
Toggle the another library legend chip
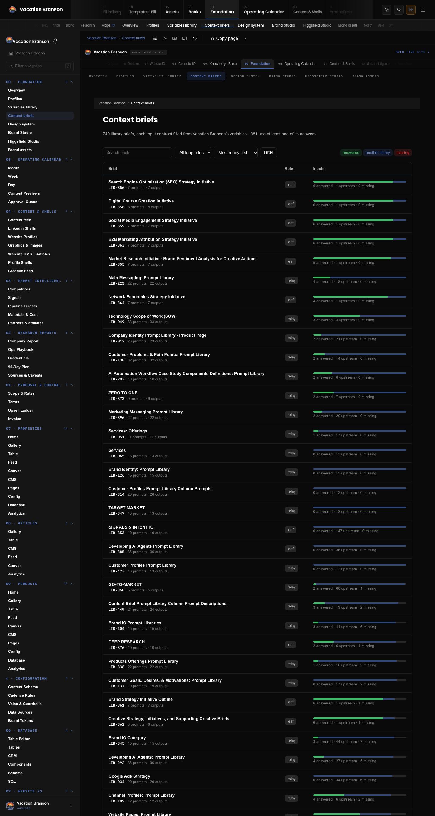coord(378,153)
